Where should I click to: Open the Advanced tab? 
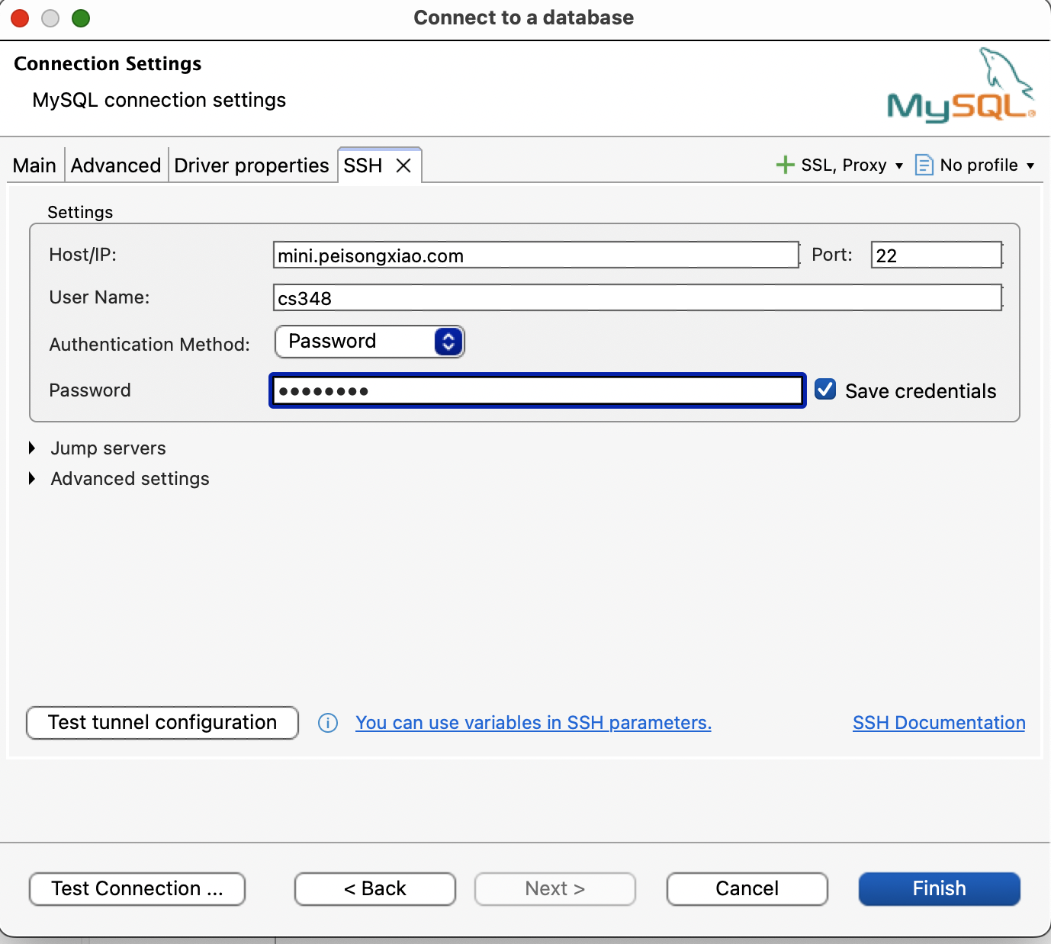click(116, 165)
